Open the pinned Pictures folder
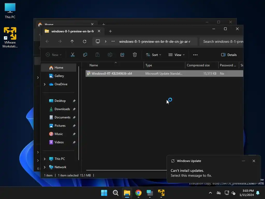The height and width of the screenshot is (199, 265). pos(60,126)
